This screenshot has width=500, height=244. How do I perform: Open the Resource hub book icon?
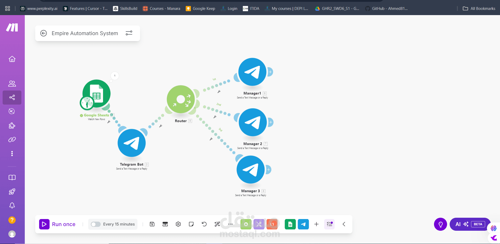click(x=12, y=177)
